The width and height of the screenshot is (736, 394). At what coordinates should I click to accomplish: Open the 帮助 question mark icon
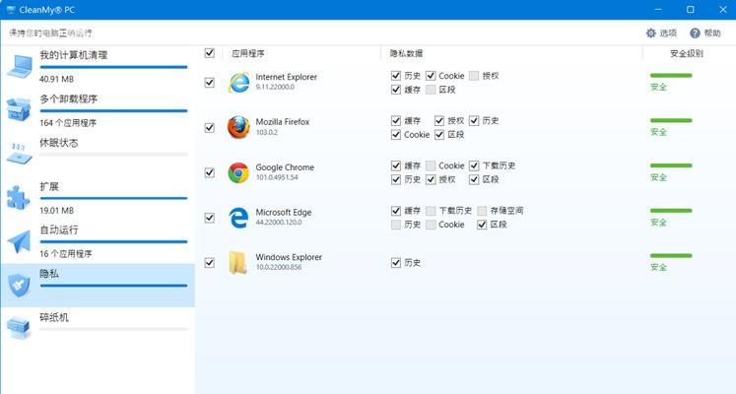(695, 33)
